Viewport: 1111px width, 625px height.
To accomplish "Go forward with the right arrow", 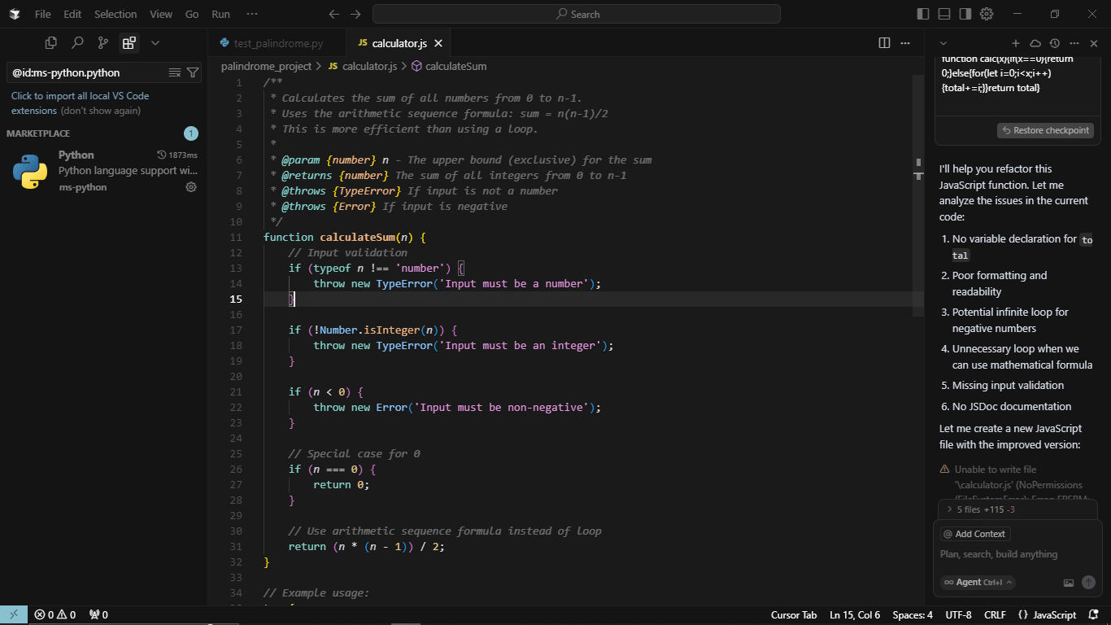I will [x=355, y=14].
